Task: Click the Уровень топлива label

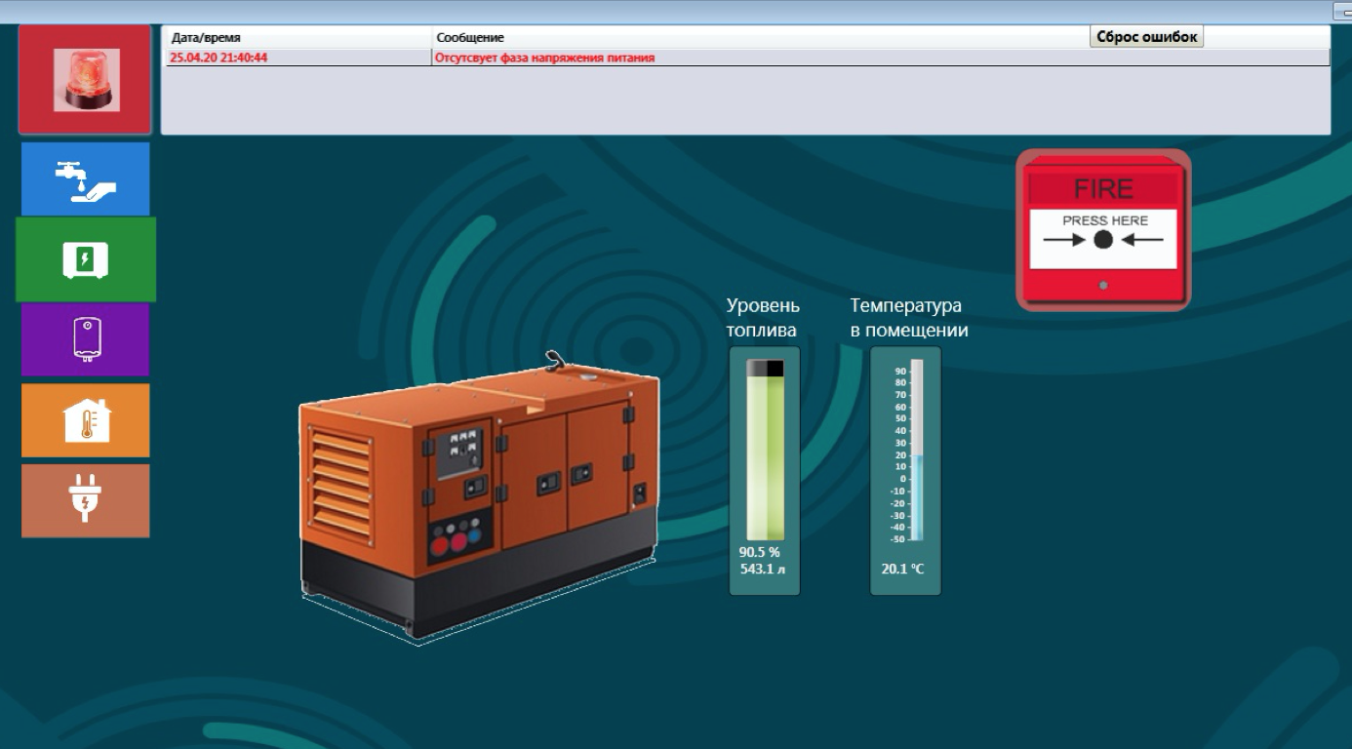Action: [x=763, y=318]
